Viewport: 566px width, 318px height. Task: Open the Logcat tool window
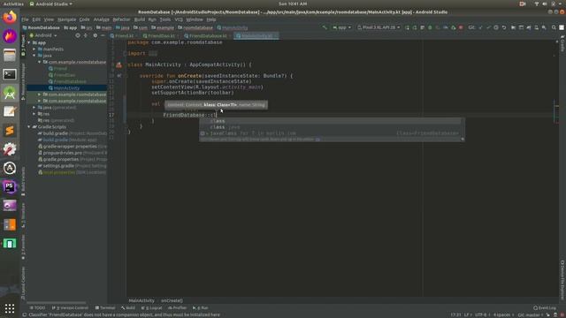(151, 308)
